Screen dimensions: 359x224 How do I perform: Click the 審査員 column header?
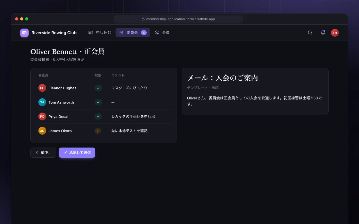43,75
